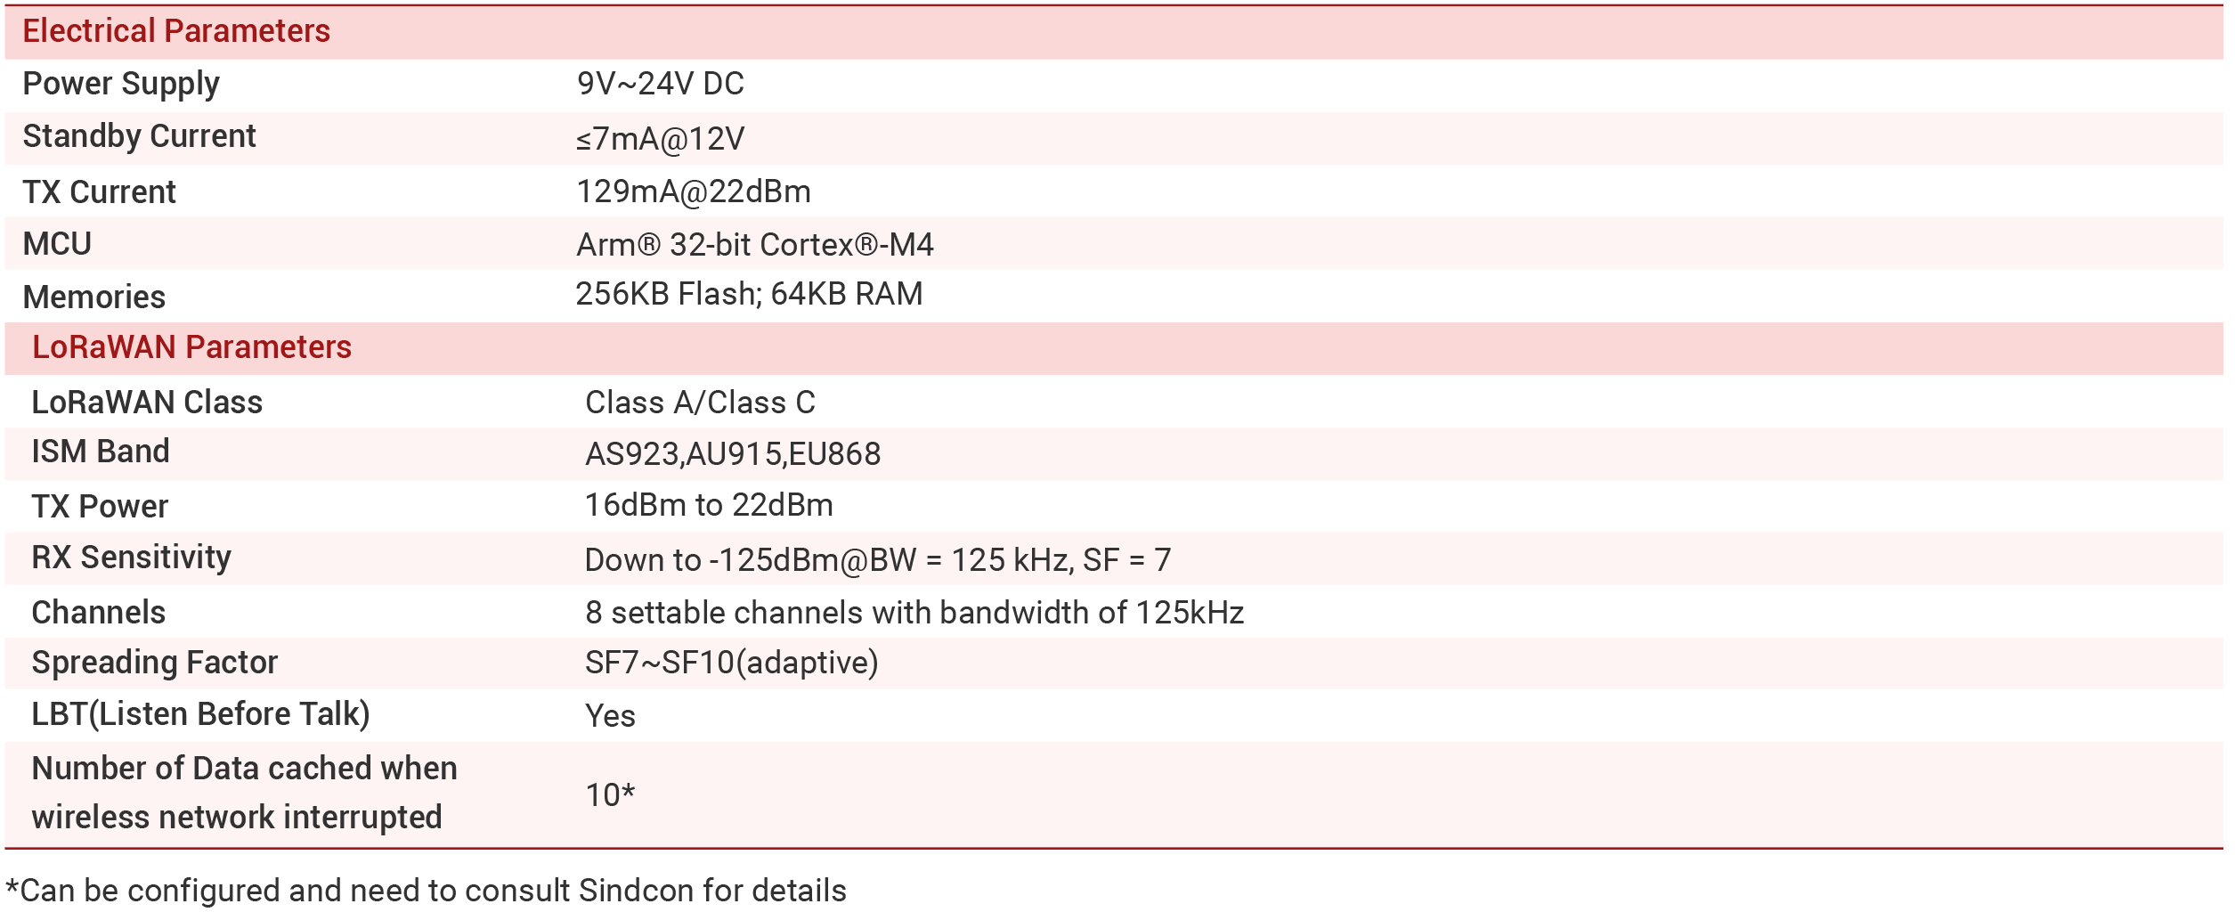This screenshot has width=2235, height=912.
Task: Select the TX Power row label
Action: [x=100, y=507]
